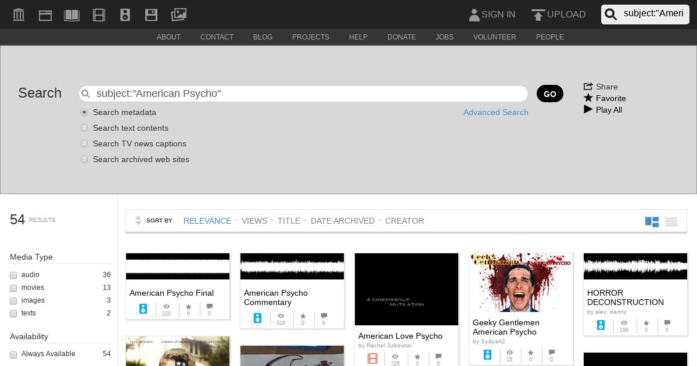Click favorites star on American Psycho Commentary card
Screen dimensions: 697x366
[x=303, y=316]
